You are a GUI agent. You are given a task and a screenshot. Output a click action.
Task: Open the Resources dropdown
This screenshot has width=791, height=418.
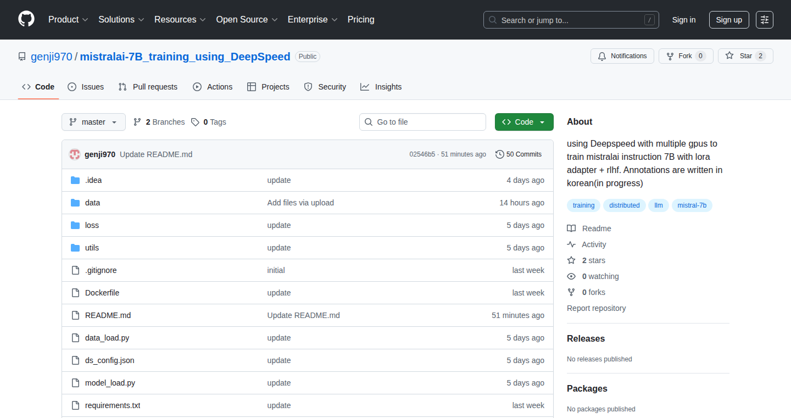180,20
